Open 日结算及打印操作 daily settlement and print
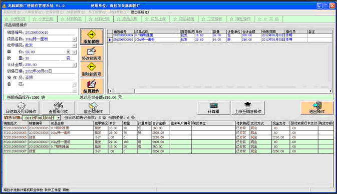 point(21,108)
